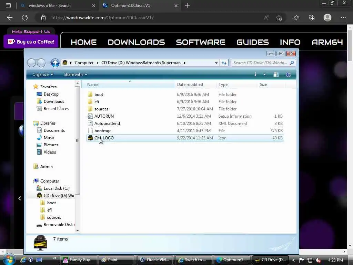Open the Organize dropdown menu
Image resolution: width=353 pixels, height=265 pixels.
coord(42,75)
